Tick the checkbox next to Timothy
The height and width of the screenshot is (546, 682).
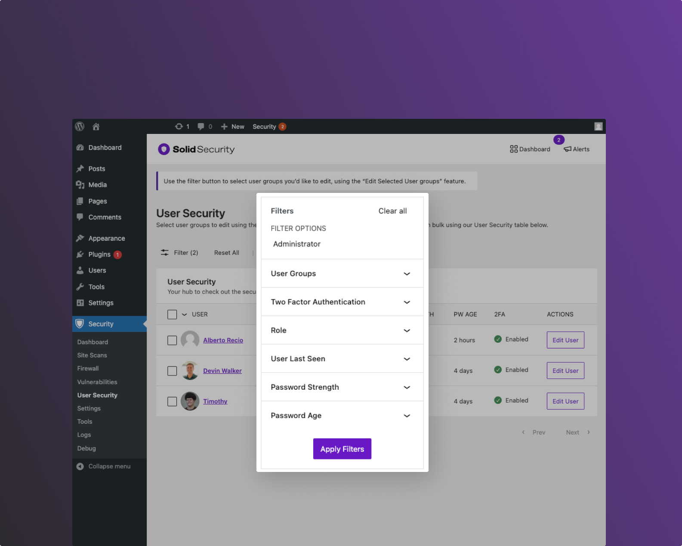pyautogui.click(x=172, y=402)
